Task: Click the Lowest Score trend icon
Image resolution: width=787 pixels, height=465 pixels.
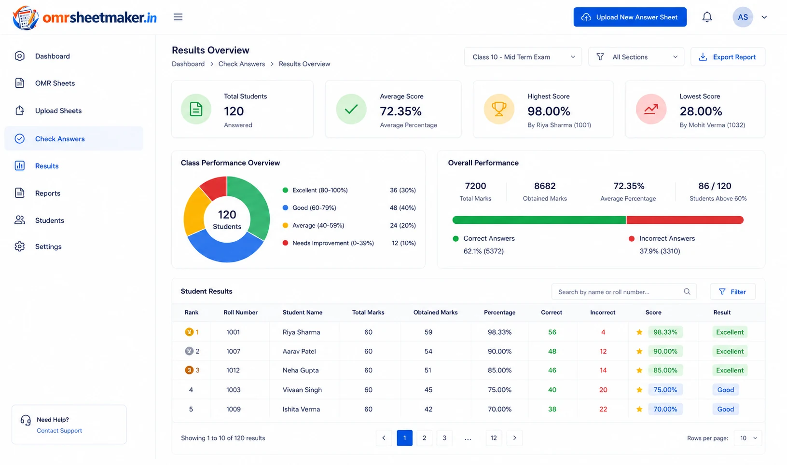Action: click(651, 109)
